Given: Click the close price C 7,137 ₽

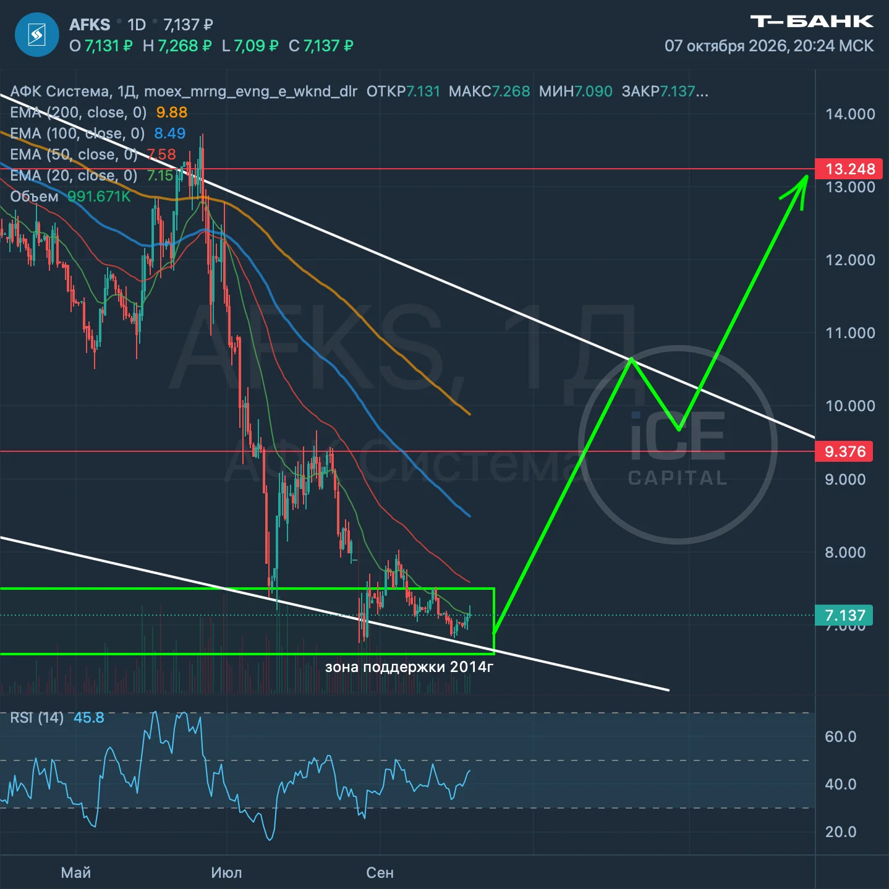Looking at the screenshot, I should [321, 46].
